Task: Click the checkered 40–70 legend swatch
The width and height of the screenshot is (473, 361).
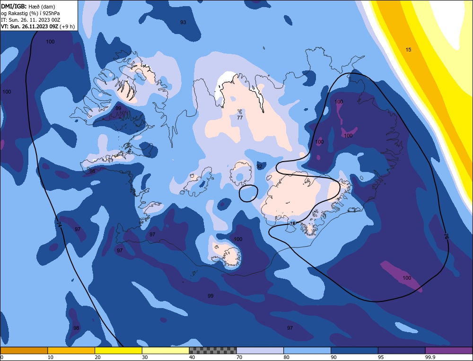Action: click(x=213, y=351)
